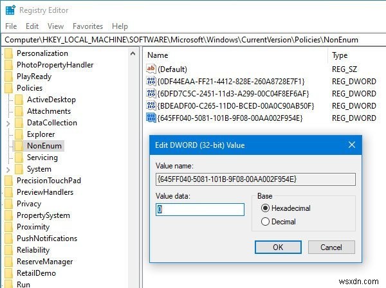Select the Privacy key label
386x288 pixels.
coord(29,204)
